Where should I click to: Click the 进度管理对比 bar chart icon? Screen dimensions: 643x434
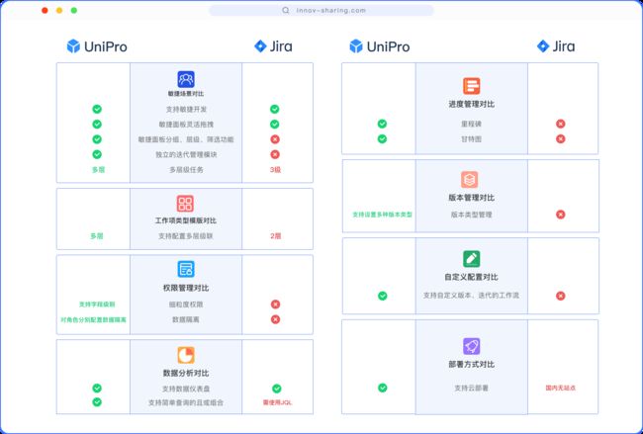click(472, 86)
